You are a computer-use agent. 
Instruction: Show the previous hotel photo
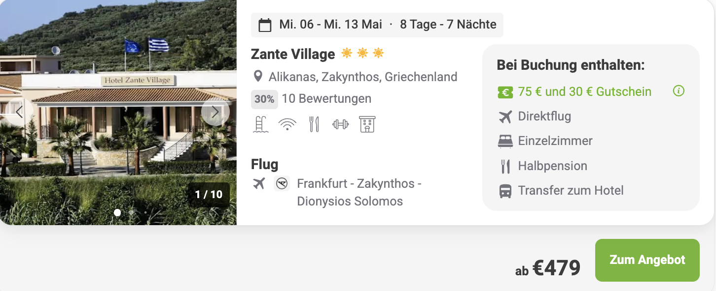click(19, 112)
